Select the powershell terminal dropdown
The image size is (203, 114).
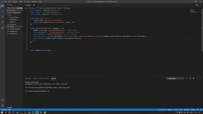point(175,79)
